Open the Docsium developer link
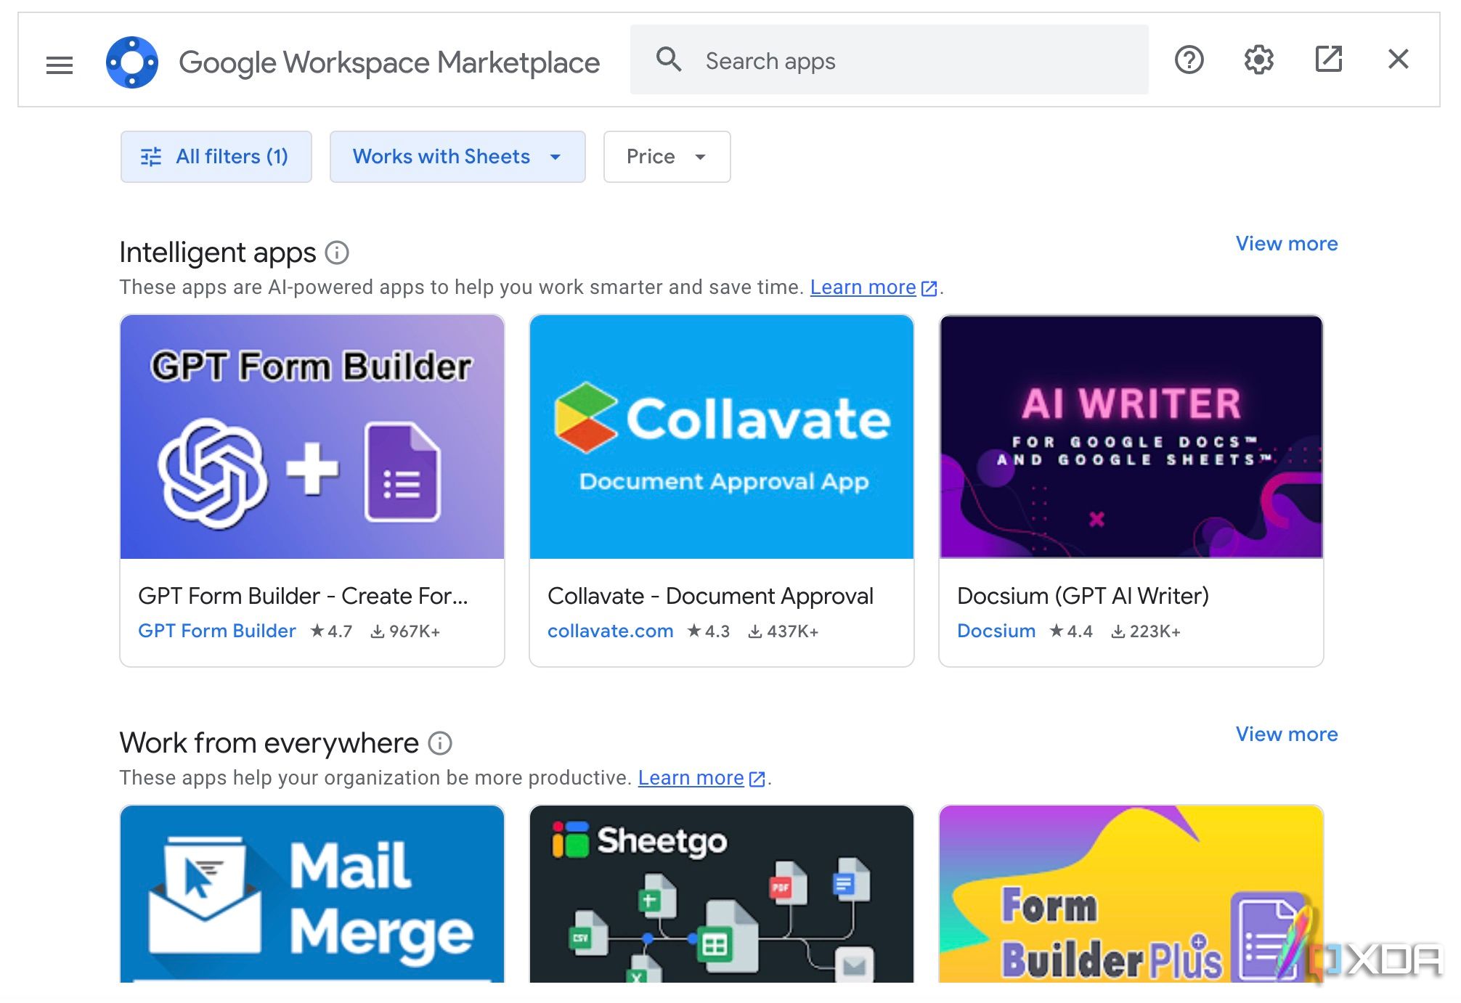1461x1003 pixels. pyautogui.click(x=996, y=631)
